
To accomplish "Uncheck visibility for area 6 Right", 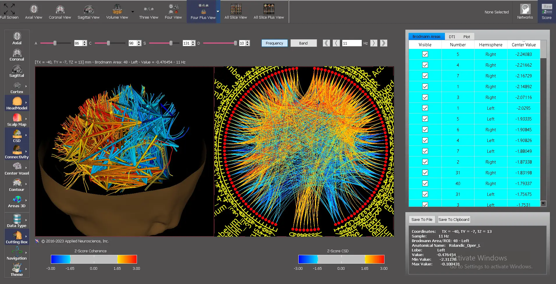I will click(x=425, y=129).
